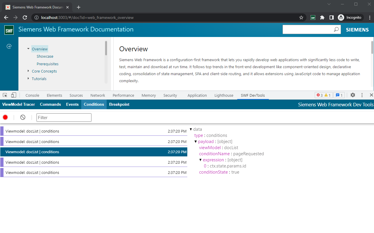Open the Security tab
Viewport: 374px width, 233px height.
click(x=170, y=95)
